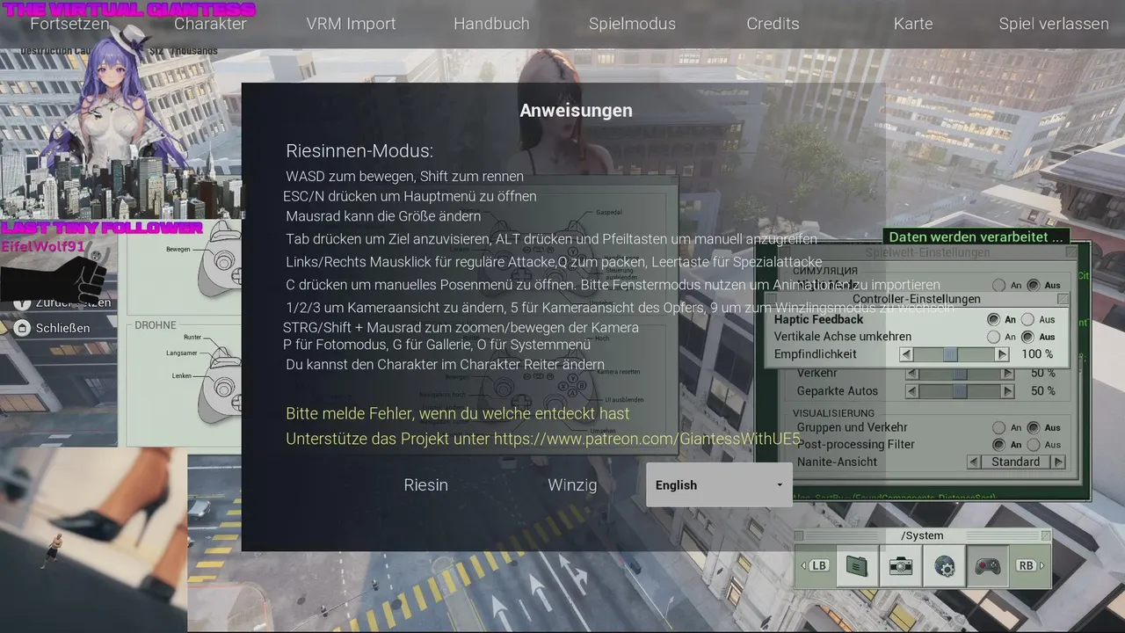Open the Credits menu item

point(773,24)
